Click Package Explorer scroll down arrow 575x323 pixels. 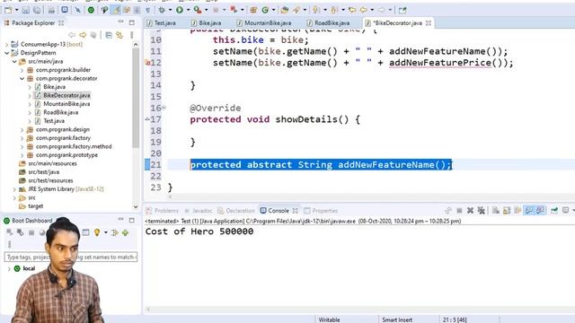point(136,206)
